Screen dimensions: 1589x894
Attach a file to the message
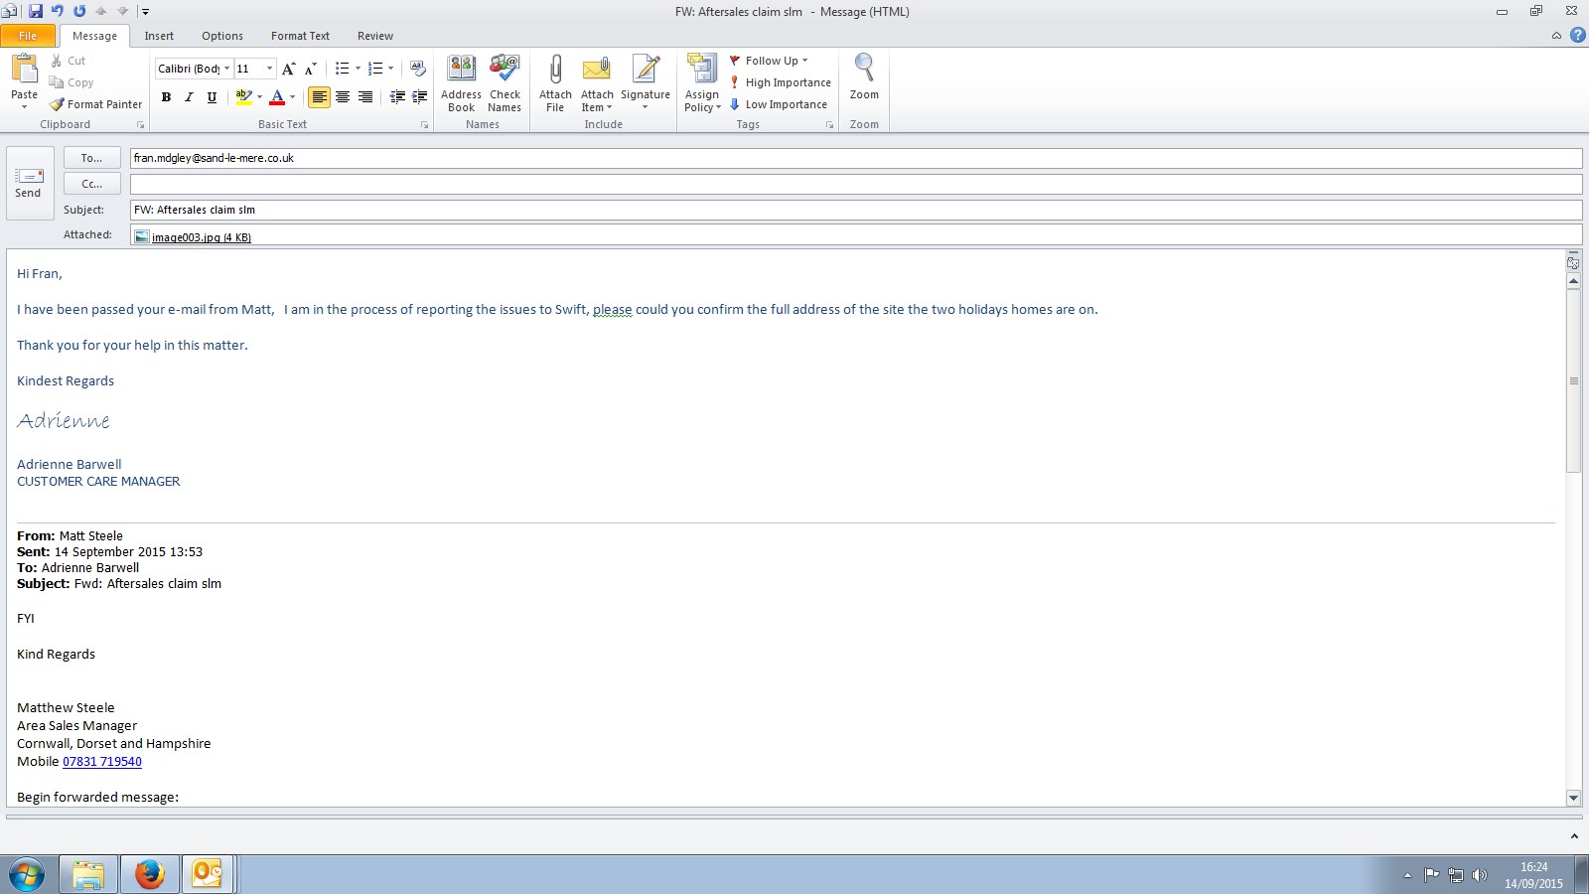[555, 83]
